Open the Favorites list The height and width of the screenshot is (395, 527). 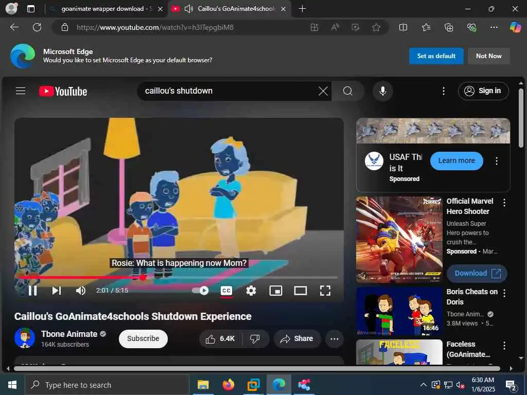point(426,27)
